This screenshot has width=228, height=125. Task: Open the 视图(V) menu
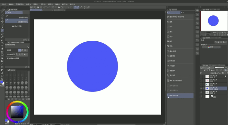50,4
